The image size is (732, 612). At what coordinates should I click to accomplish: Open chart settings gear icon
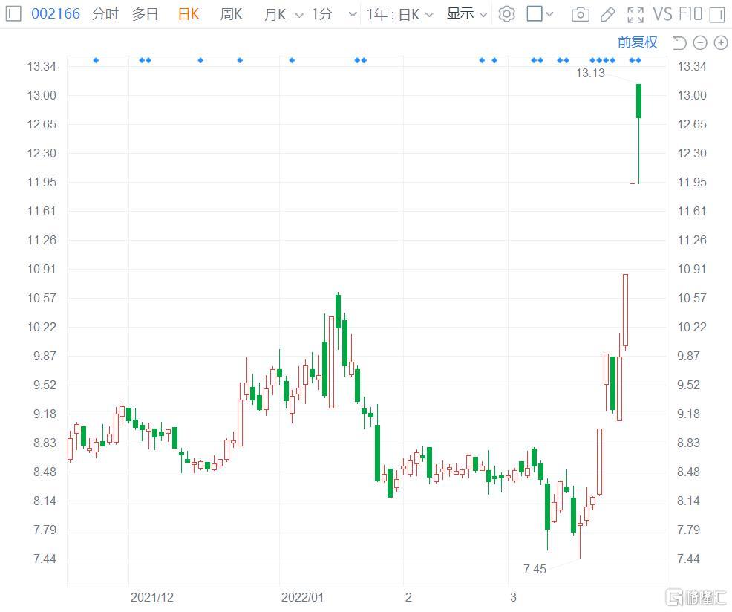pos(506,14)
